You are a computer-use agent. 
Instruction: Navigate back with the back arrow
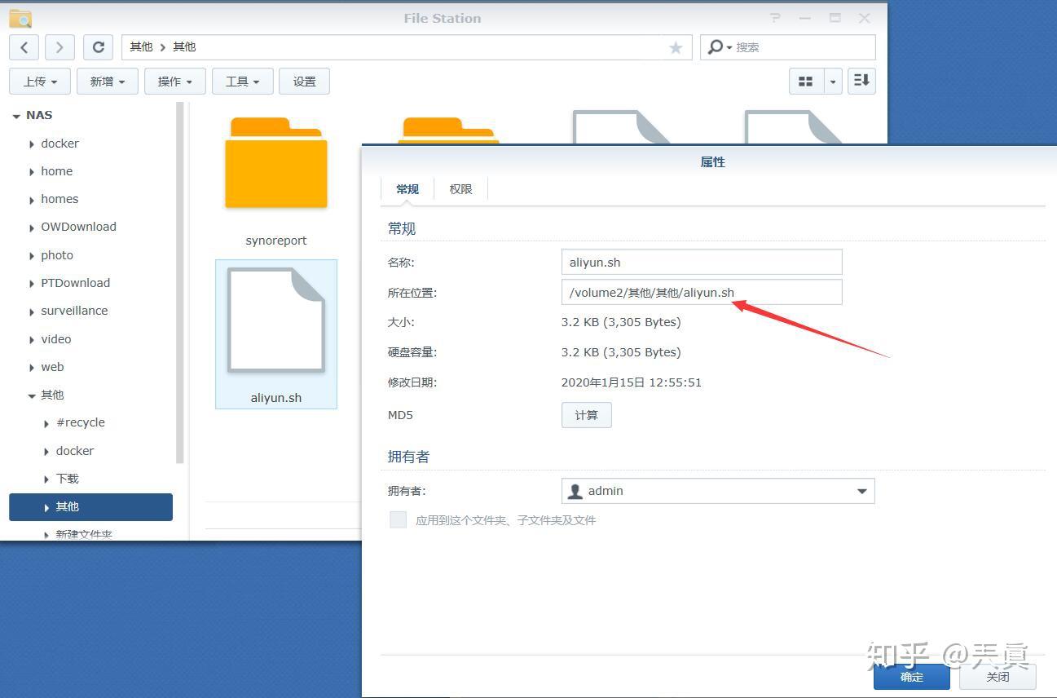(x=24, y=46)
